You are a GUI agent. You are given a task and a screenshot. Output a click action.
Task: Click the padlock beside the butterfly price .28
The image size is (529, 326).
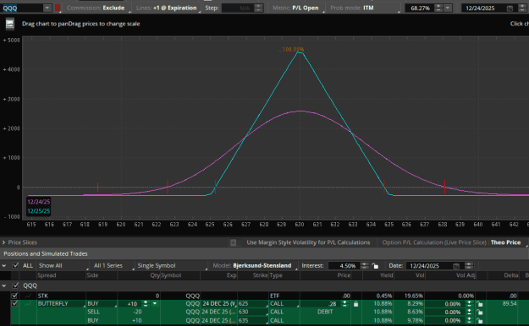pyautogui.click(x=355, y=304)
